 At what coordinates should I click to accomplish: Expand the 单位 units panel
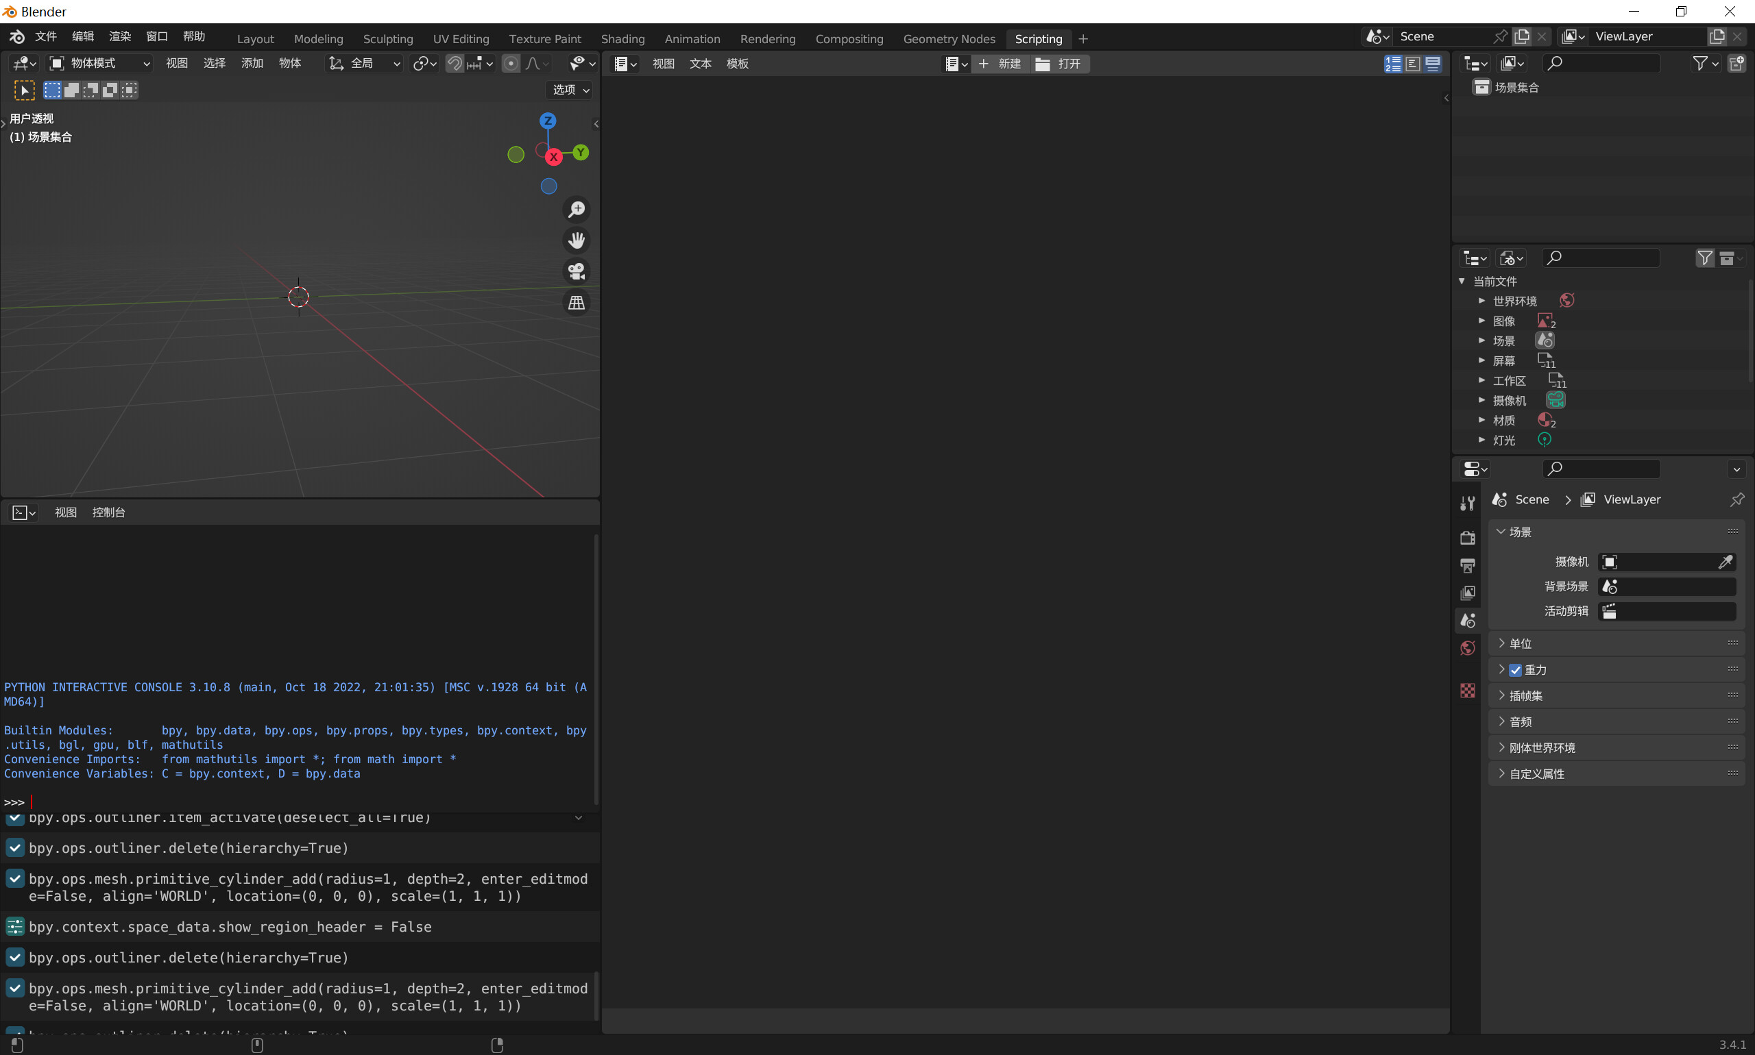pyautogui.click(x=1520, y=643)
